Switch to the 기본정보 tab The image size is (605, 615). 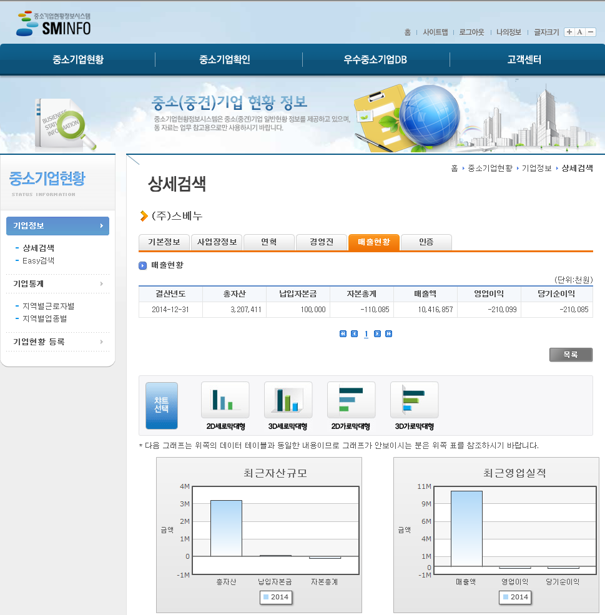(164, 242)
